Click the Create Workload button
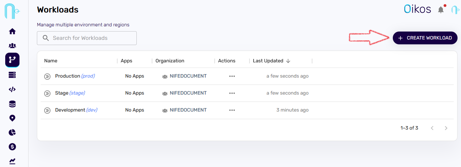Image resolution: width=461 pixels, height=167 pixels. (x=425, y=38)
